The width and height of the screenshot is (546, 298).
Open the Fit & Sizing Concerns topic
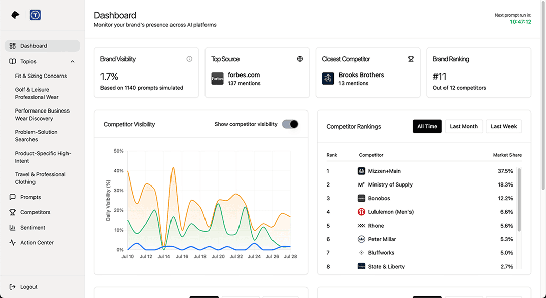click(41, 76)
